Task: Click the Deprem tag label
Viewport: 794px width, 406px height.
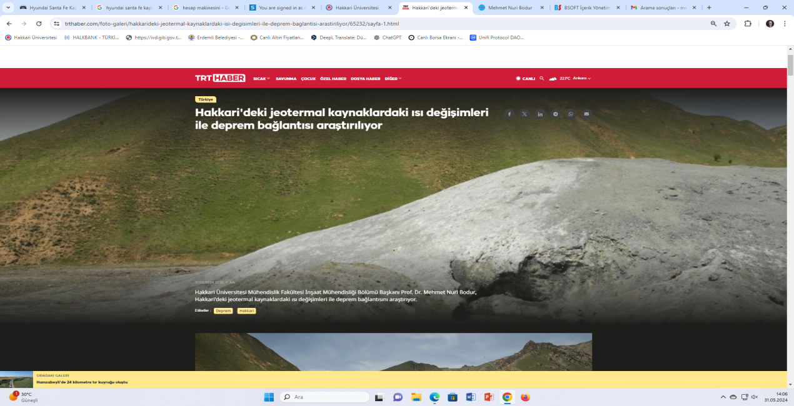Action: pyautogui.click(x=223, y=310)
